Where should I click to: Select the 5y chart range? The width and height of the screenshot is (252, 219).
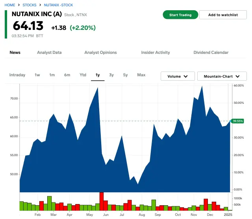pyautogui.click(x=125, y=75)
